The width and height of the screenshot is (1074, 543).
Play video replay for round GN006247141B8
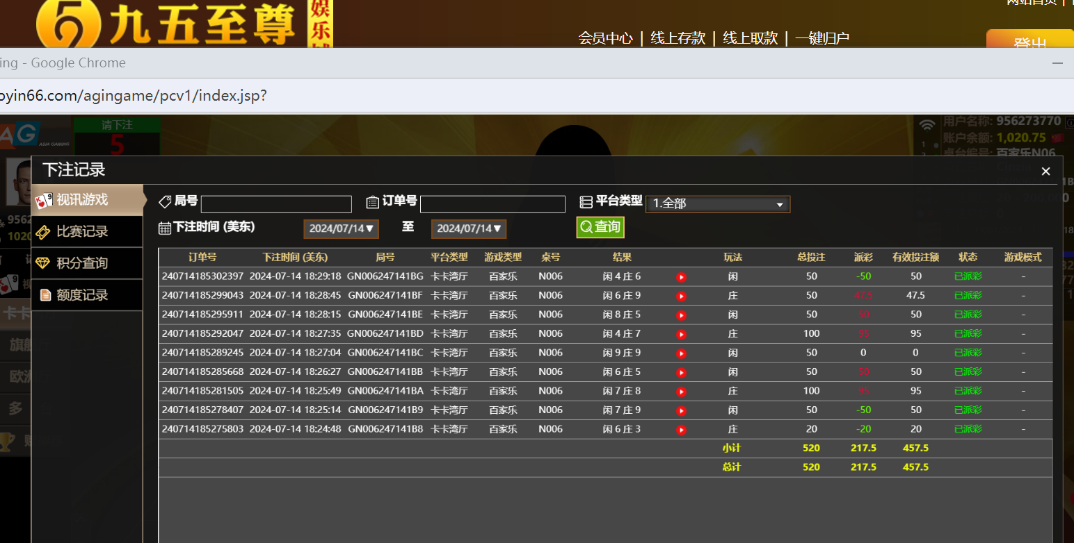pos(681,430)
